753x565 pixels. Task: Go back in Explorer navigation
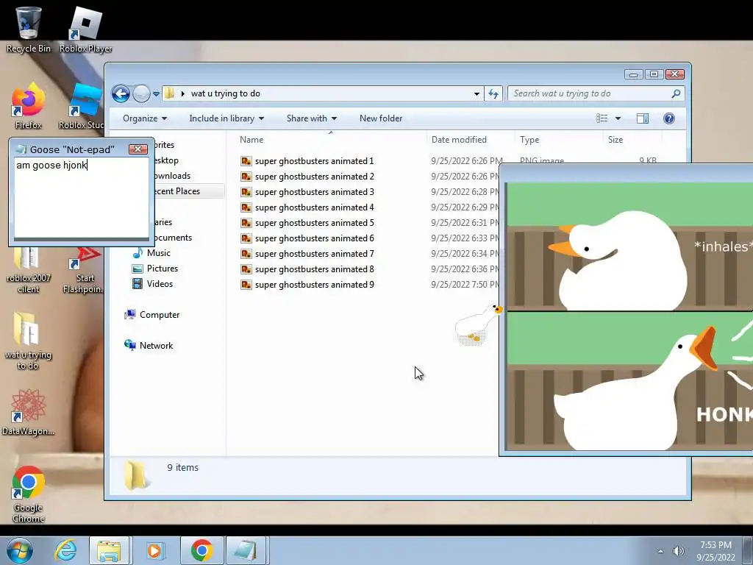121,93
